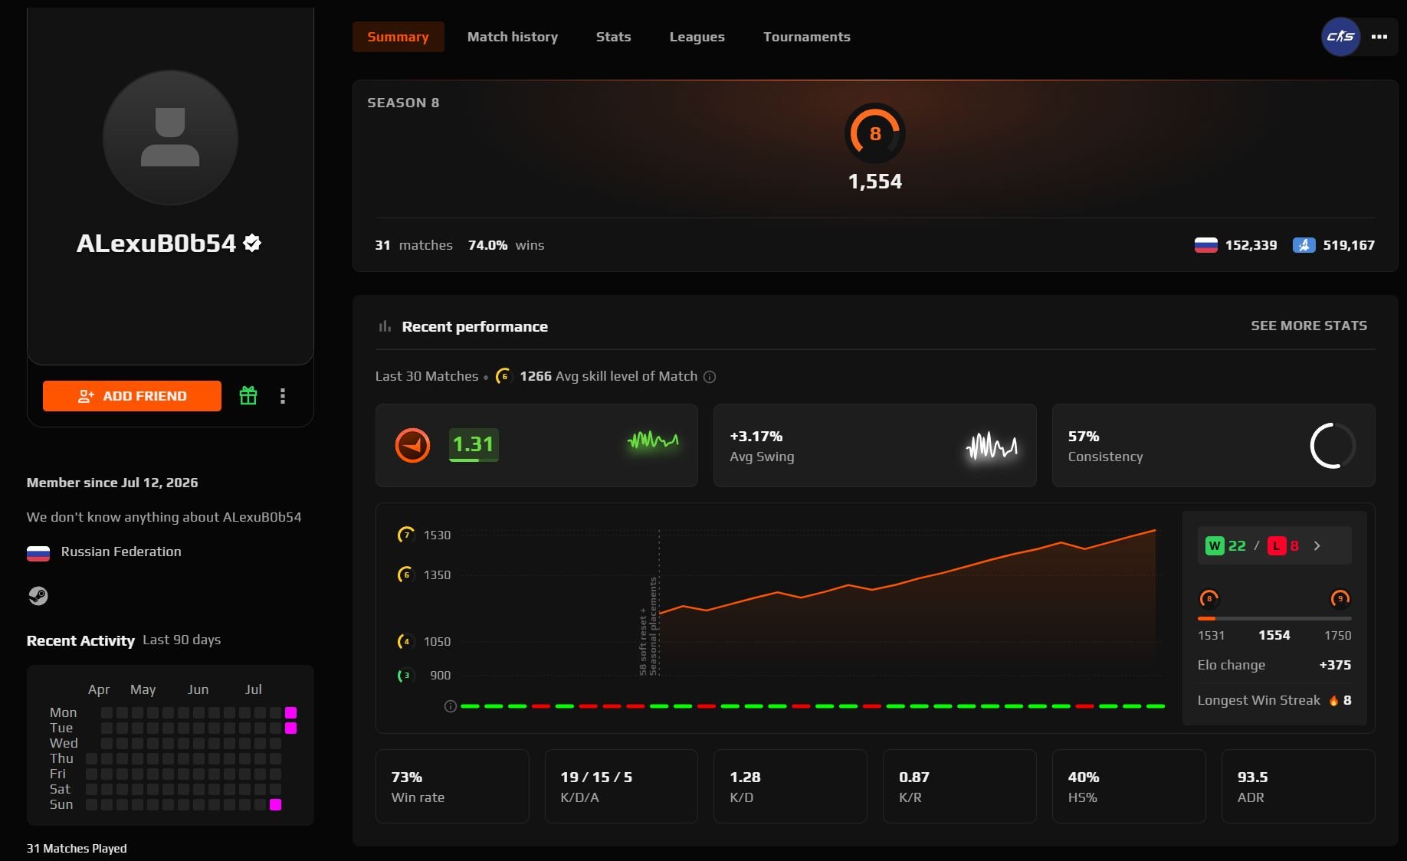Click the Russian flag ranking 152,339
The height and width of the screenshot is (861, 1407).
tap(1205, 245)
